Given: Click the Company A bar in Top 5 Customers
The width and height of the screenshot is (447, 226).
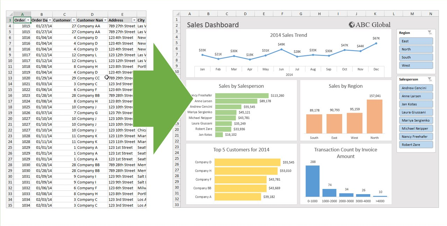Looking at the screenshot, I should (x=238, y=197).
